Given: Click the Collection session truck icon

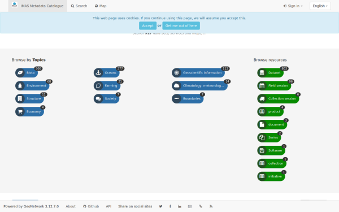Looking at the screenshot, I should coord(262,98).
